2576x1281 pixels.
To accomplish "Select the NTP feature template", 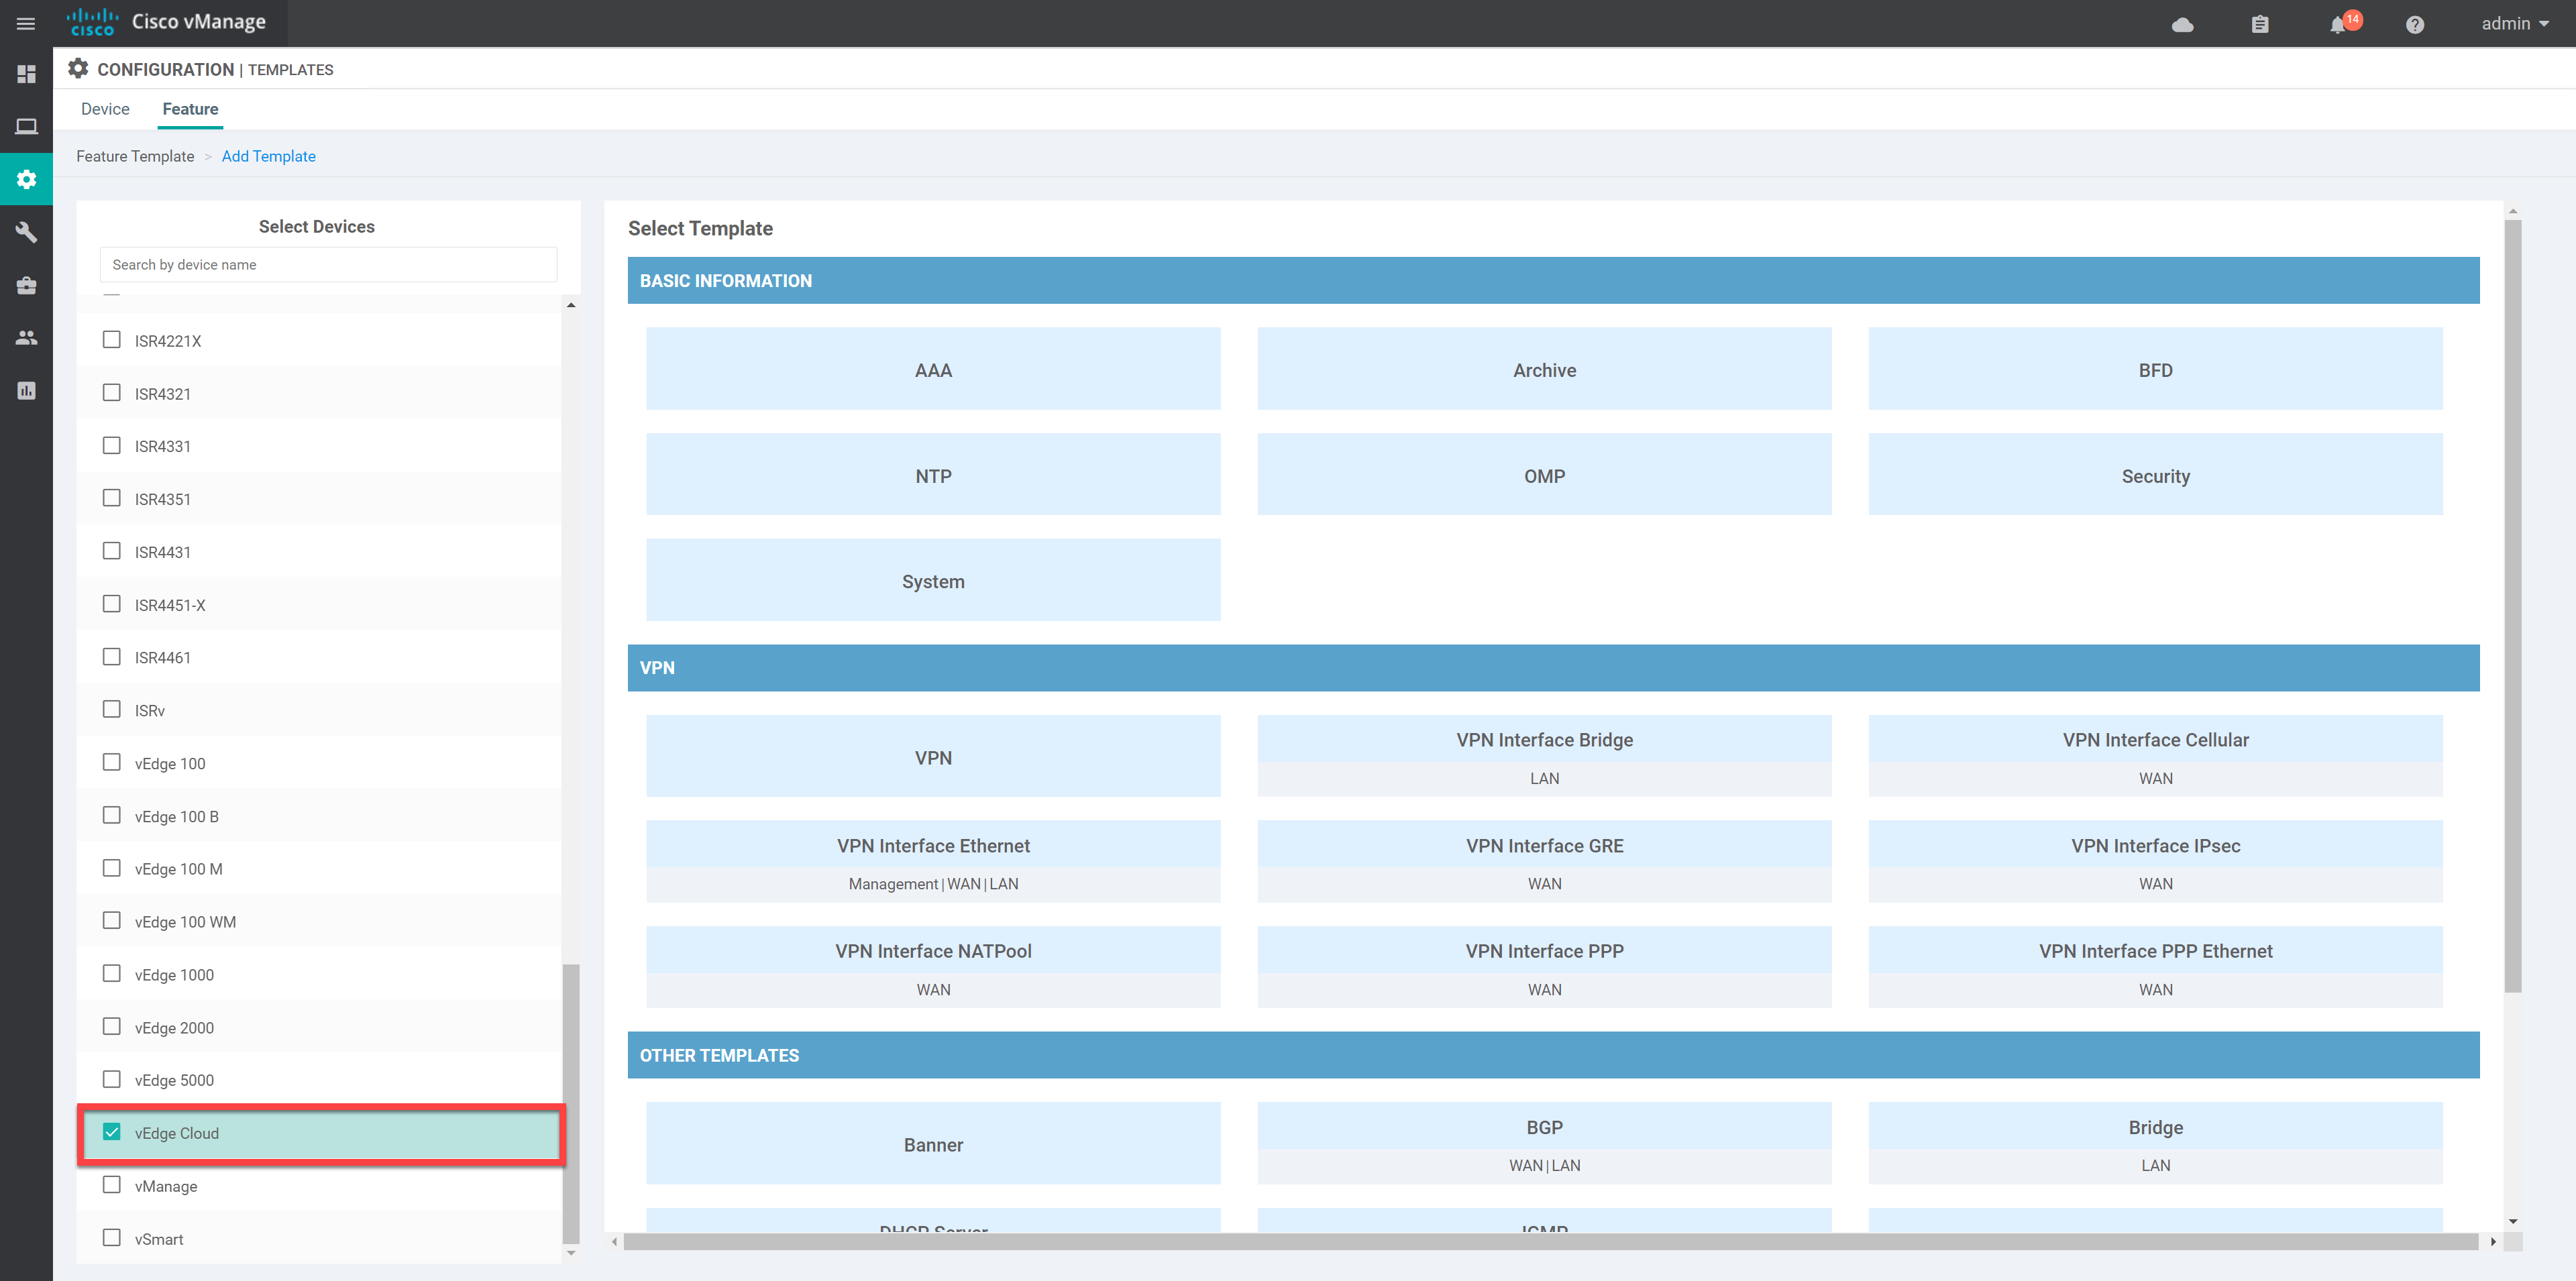I will point(932,475).
